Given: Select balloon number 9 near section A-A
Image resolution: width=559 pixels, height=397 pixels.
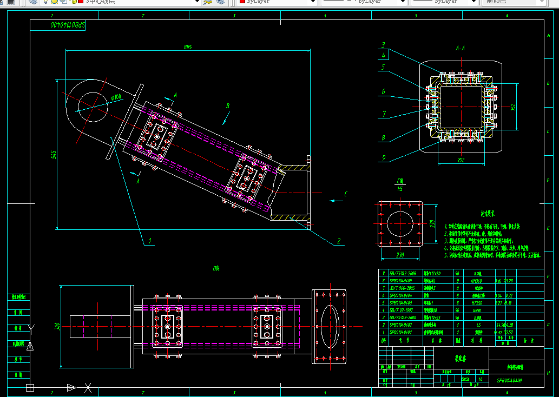Looking at the screenshot, I should [x=384, y=157].
